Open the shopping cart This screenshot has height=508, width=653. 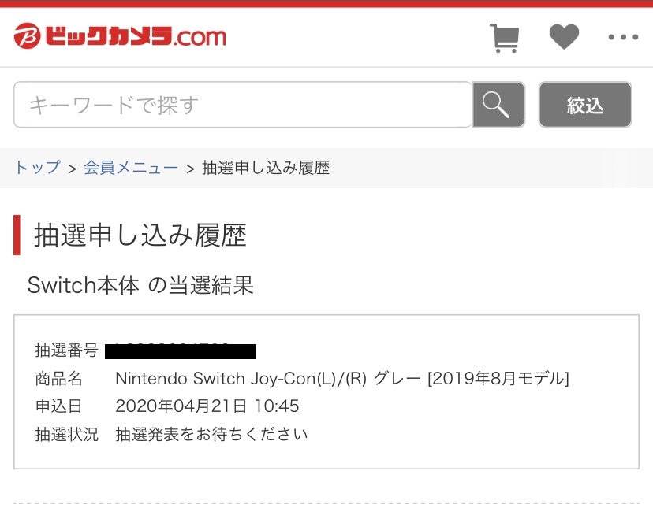pyautogui.click(x=504, y=38)
